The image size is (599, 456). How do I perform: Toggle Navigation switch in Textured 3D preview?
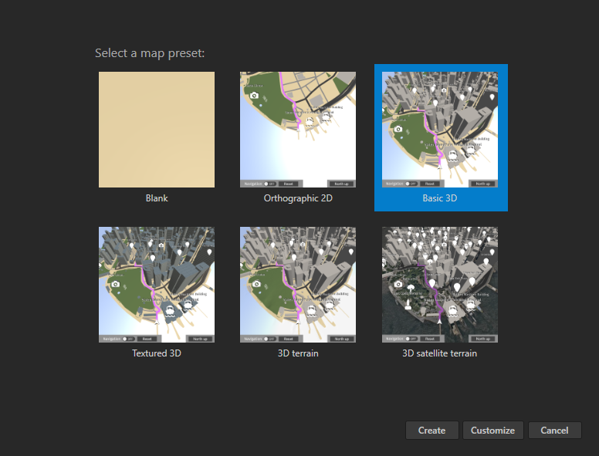click(x=127, y=339)
